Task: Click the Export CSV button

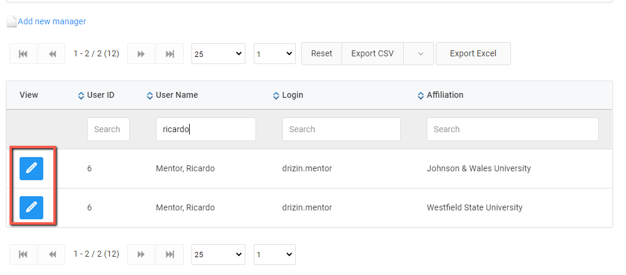Action: [372, 54]
